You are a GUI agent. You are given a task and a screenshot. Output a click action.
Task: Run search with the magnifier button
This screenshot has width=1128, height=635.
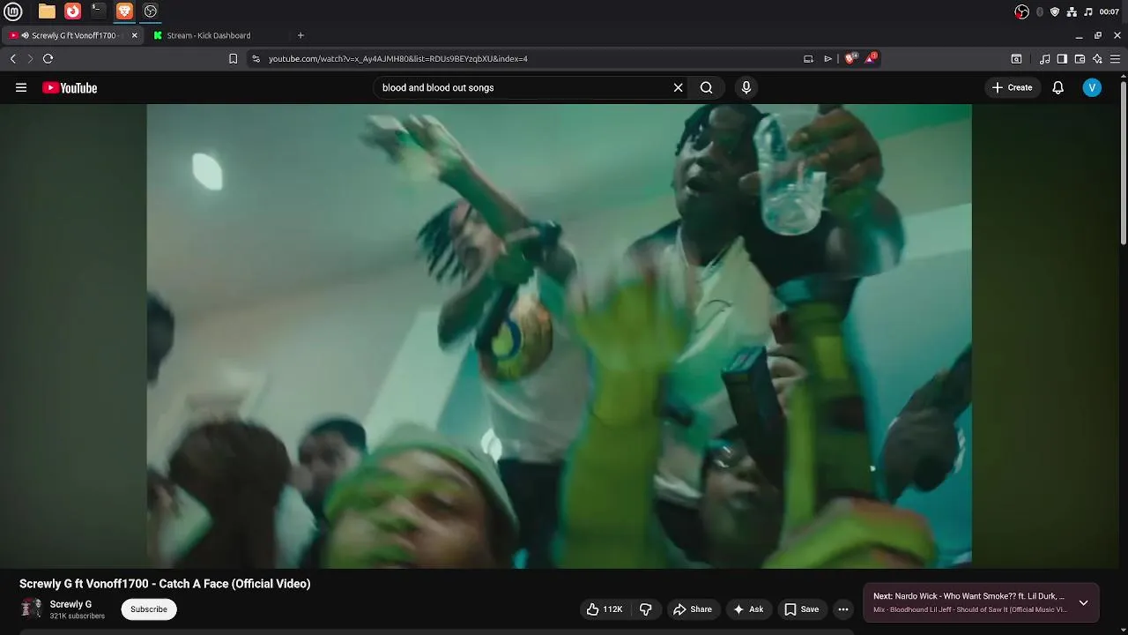click(706, 87)
